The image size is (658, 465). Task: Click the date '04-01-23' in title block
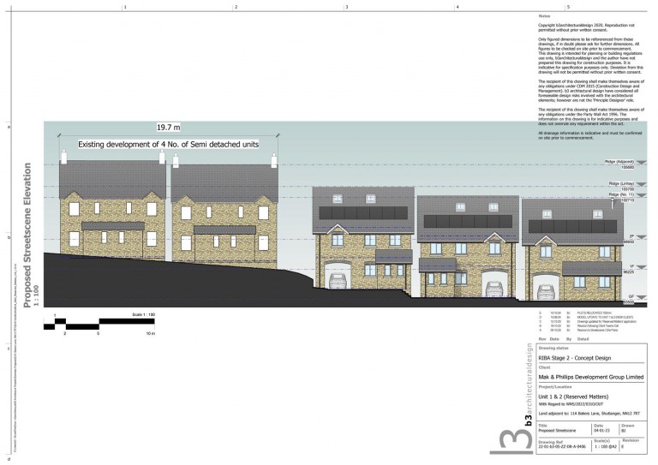(601, 431)
